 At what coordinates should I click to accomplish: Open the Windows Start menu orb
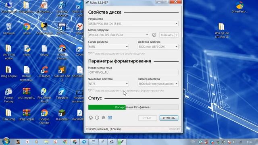6,141
